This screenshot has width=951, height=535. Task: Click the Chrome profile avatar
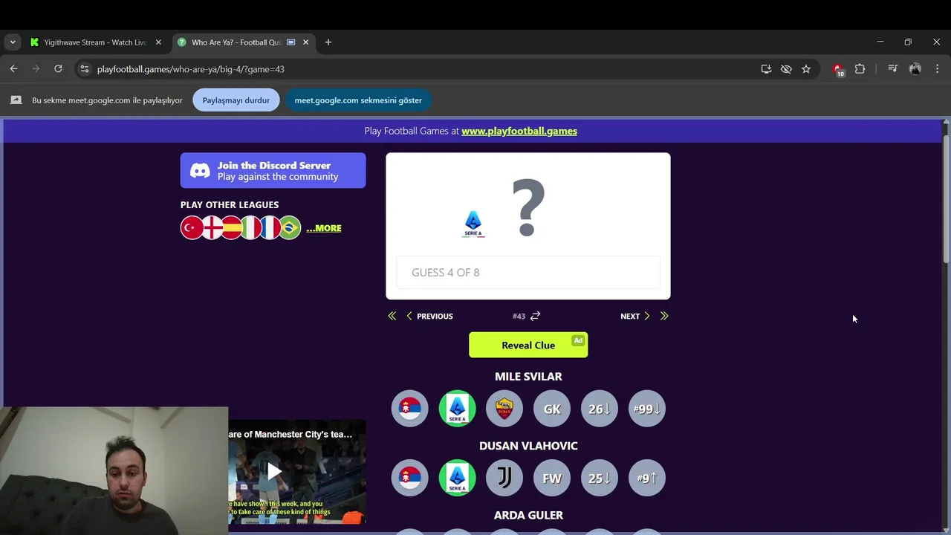coord(915,69)
